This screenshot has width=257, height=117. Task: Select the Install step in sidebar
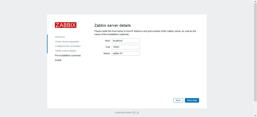[x=58, y=60]
